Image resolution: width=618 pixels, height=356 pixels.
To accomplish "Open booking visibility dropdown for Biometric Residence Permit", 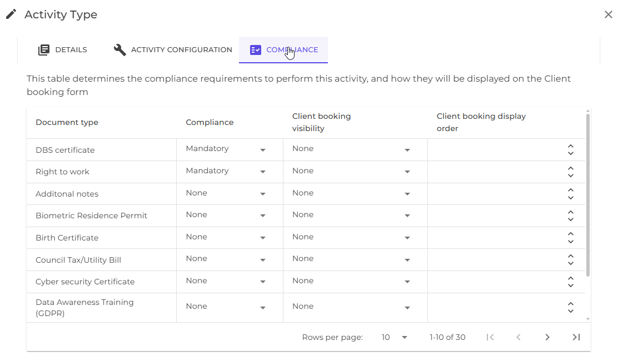I will (351, 215).
